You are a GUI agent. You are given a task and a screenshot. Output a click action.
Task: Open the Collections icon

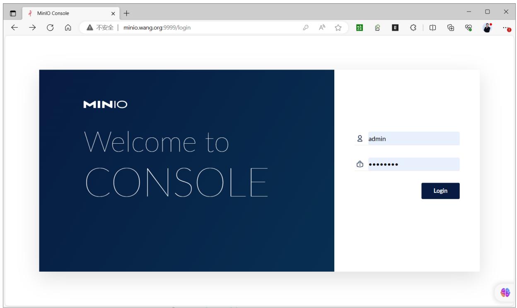coord(450,28)
